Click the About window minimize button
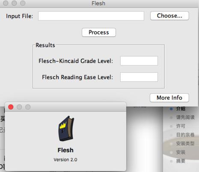199x172 pixels. coord(19,107)
